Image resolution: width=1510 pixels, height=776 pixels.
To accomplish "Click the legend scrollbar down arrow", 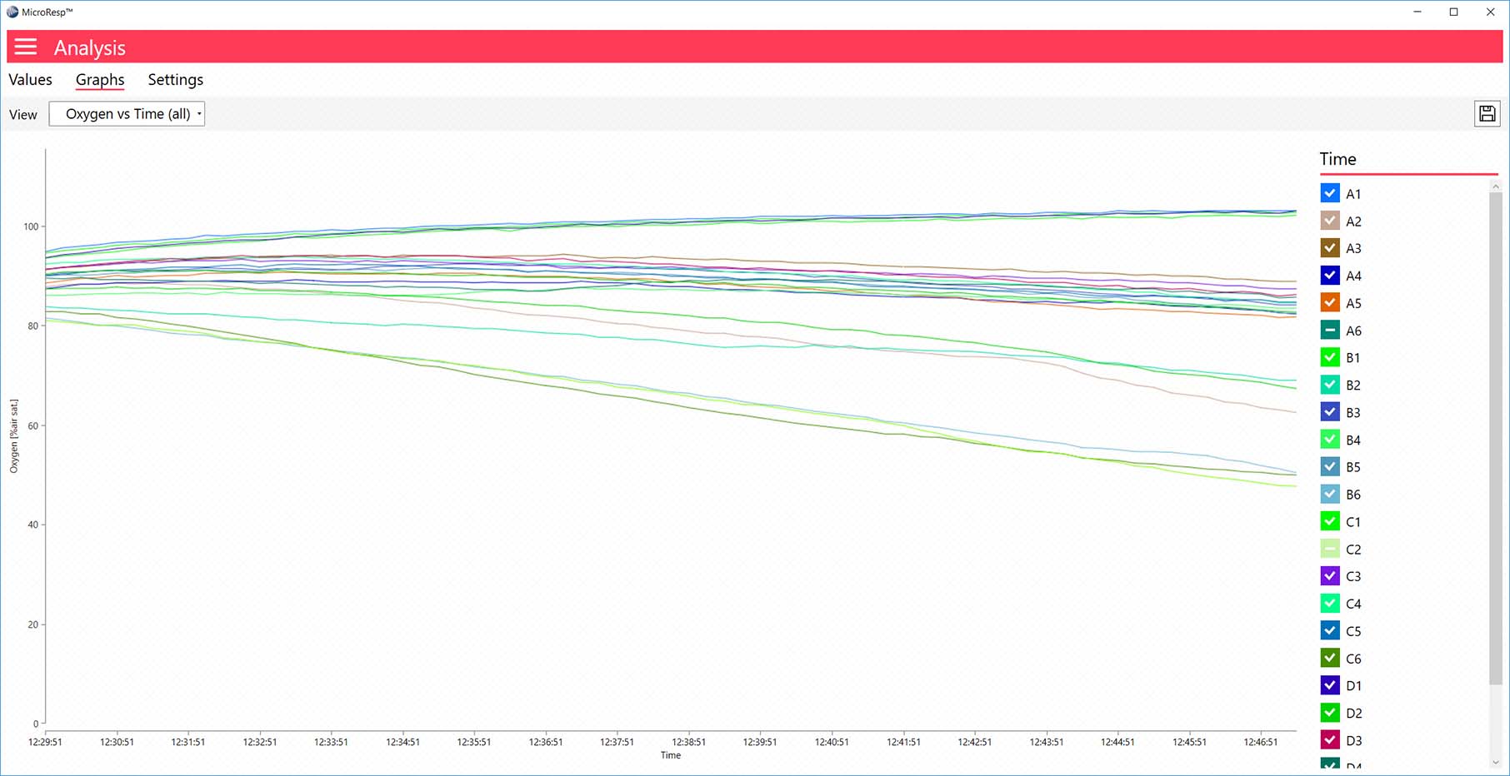I will pyautogui.click(x=1495, y=762).
